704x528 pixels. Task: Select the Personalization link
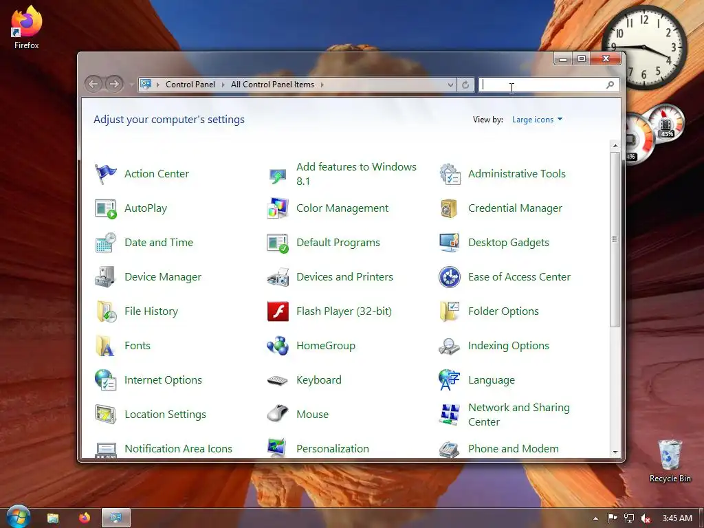tap(333, 448)
